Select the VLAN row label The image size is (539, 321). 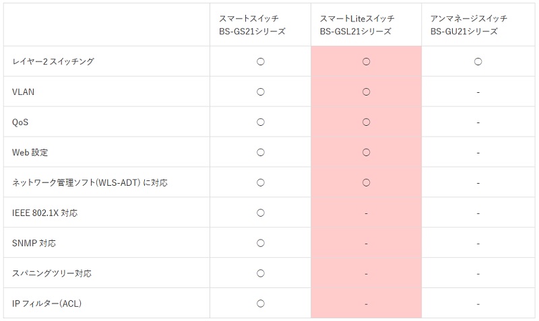pyautogui.click(x=23, y=92)
